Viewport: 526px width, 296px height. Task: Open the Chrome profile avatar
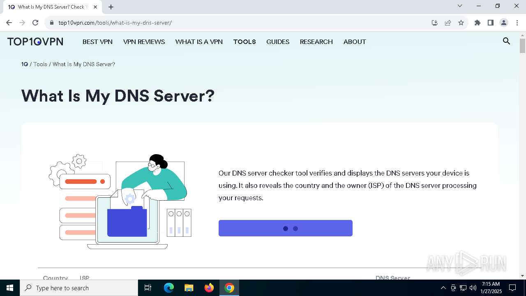coord(504,23)
